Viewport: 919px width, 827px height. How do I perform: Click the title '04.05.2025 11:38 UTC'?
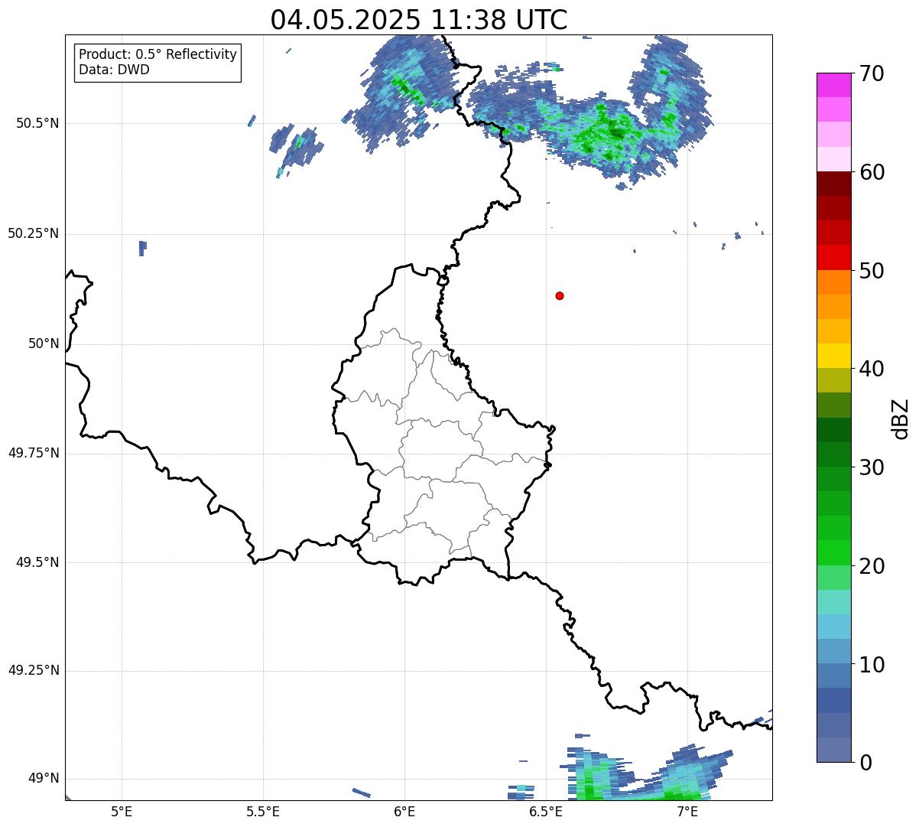point(419,19)
